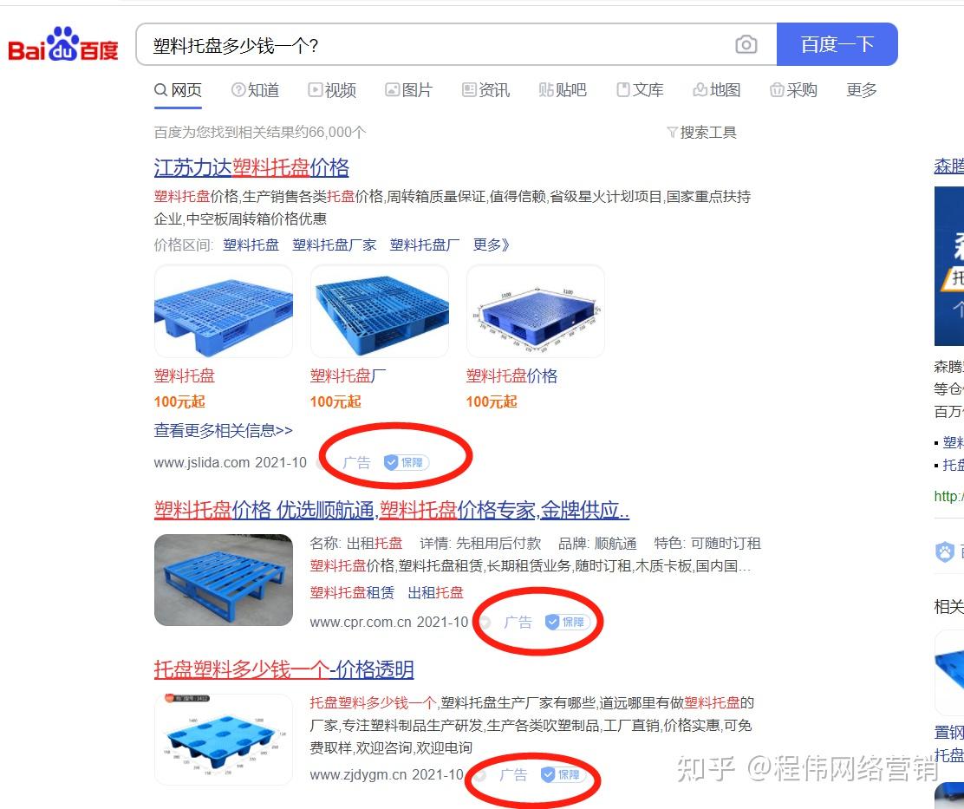The height and width of the screenshot is (809, 964).
Task: Click the Baidu logo
Action: (62, 44)
